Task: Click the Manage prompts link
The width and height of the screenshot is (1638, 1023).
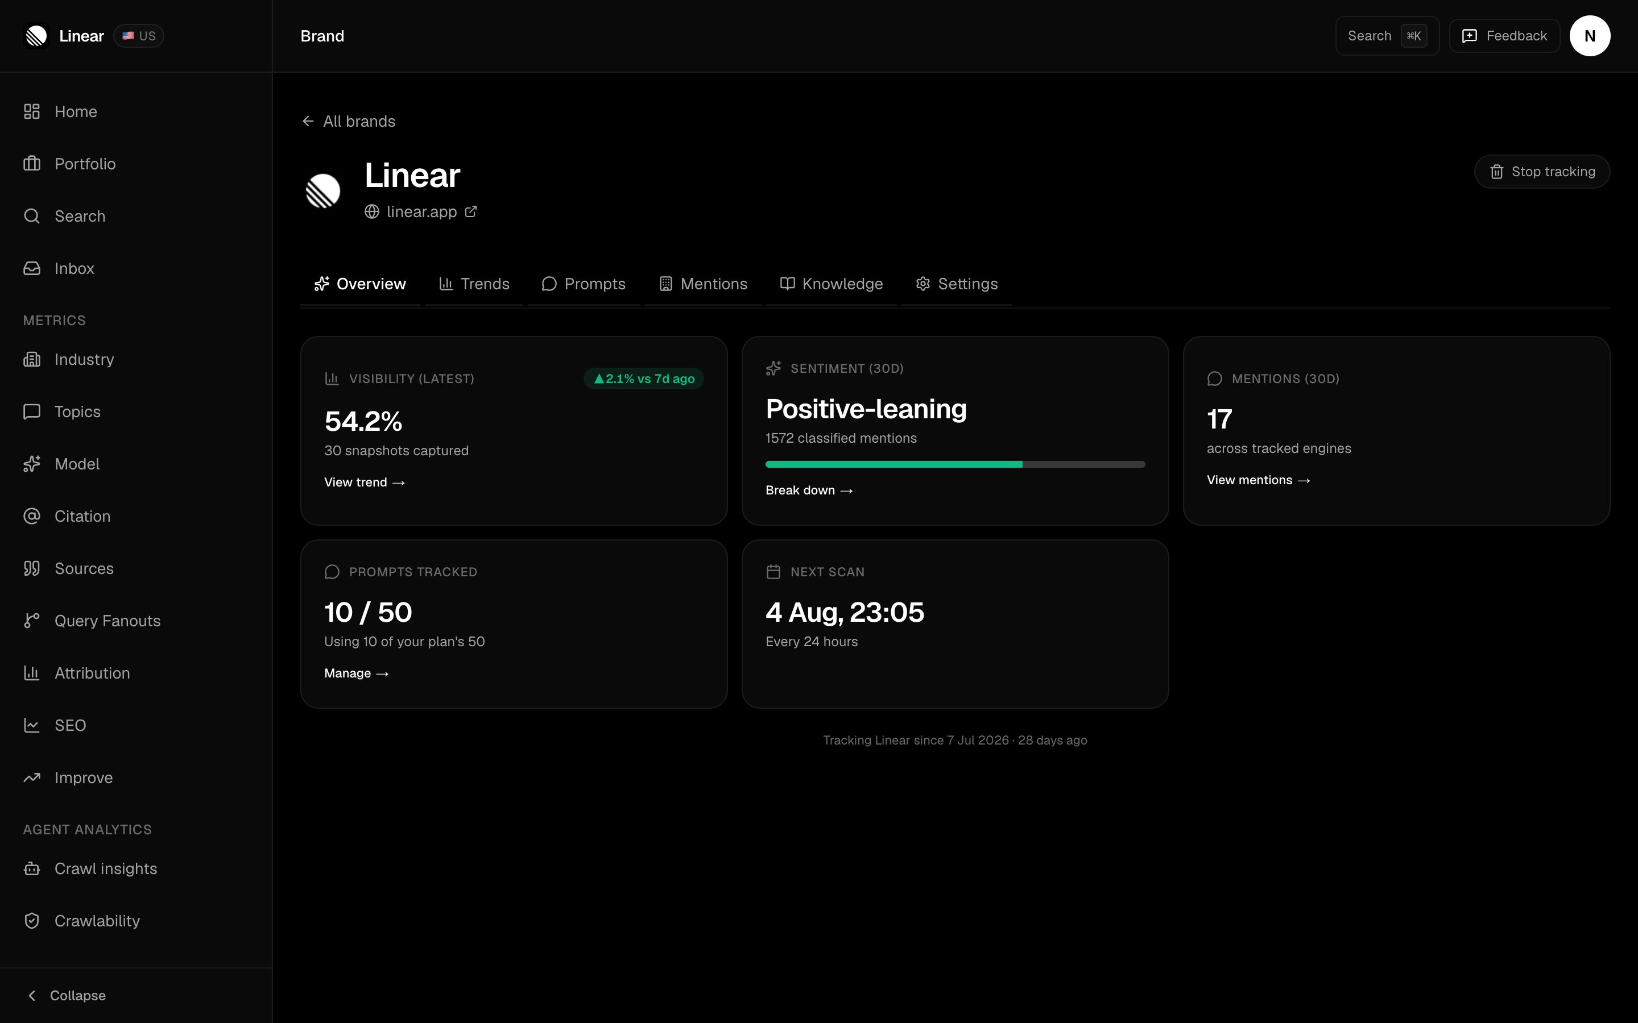Action: (356, 673)
